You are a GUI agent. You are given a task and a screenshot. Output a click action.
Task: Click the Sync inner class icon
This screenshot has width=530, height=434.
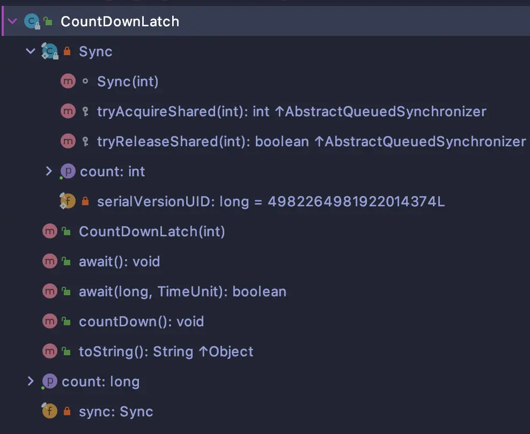(50, 51)
